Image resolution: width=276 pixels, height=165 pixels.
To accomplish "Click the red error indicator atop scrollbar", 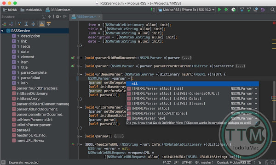I will pos(274,23).
